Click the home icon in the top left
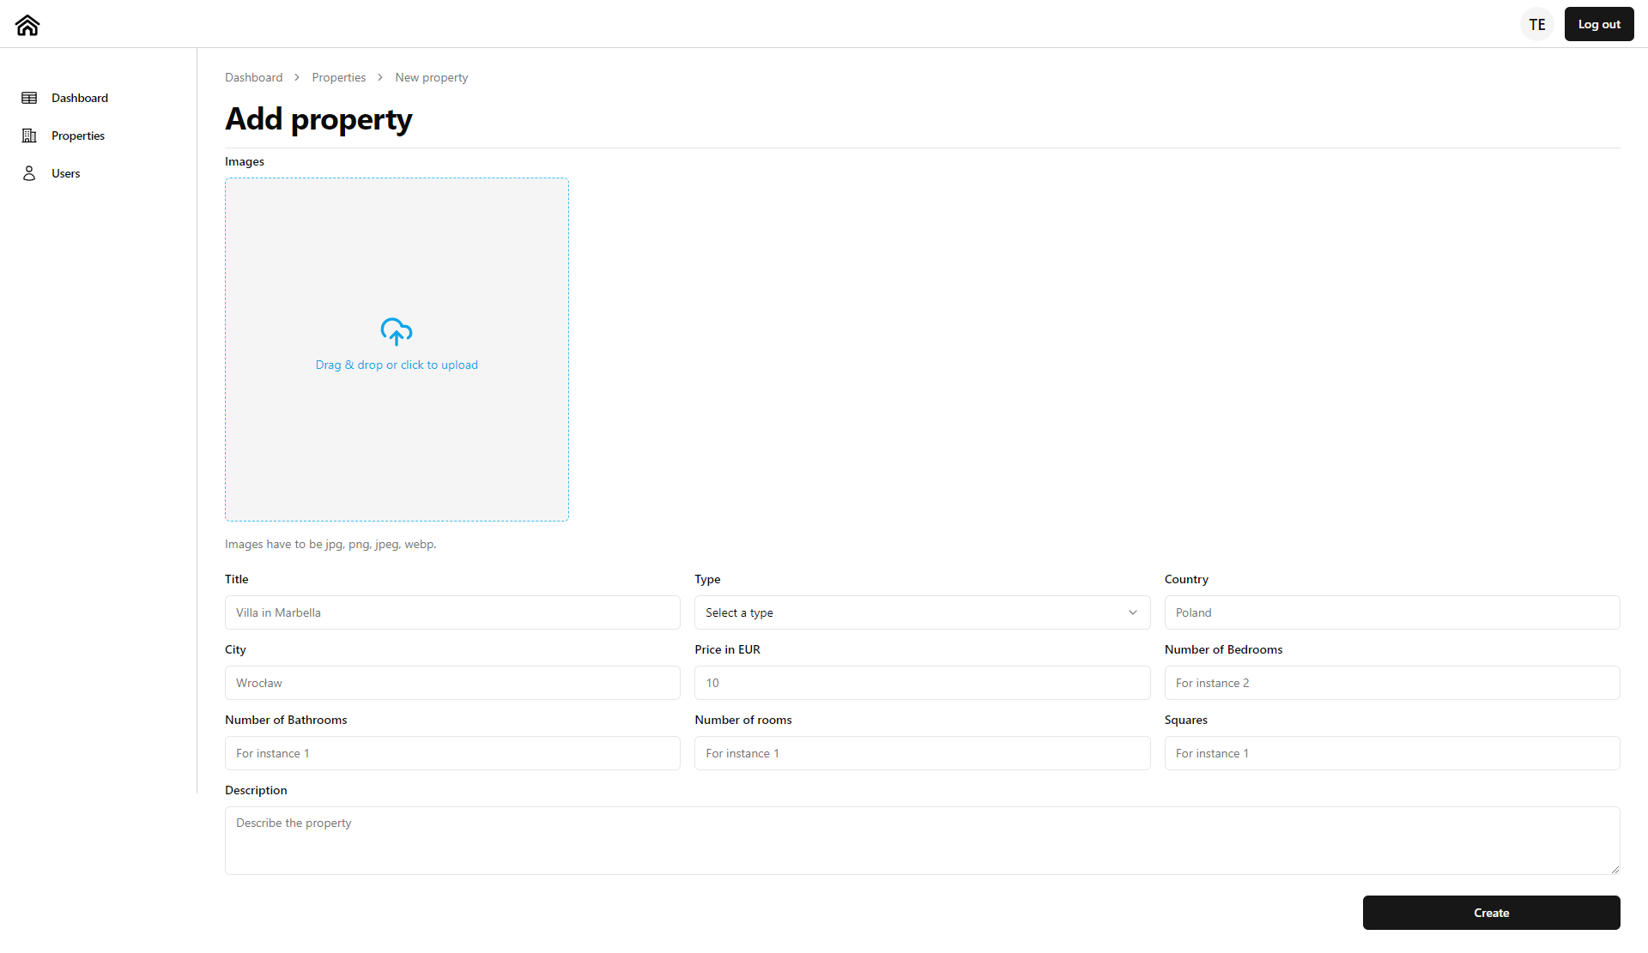The width and height of the screenshot is (1648, 953). coord(27,24)
